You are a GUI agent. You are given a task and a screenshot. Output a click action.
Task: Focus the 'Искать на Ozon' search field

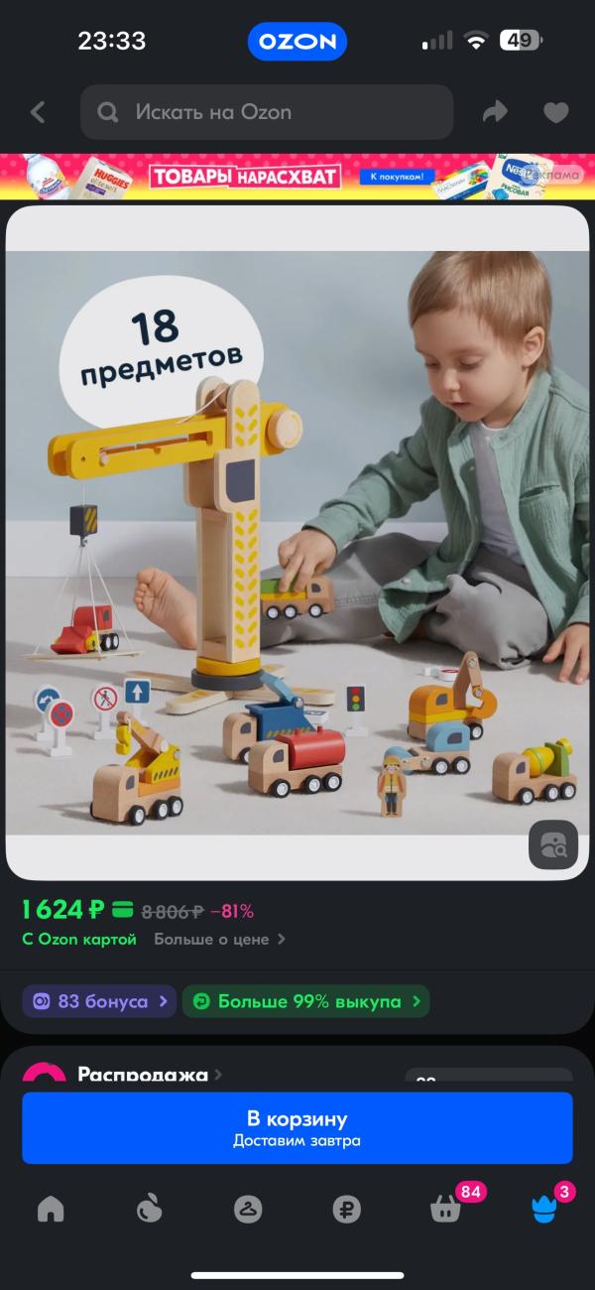pyautogui.click(x=267, y=112)
